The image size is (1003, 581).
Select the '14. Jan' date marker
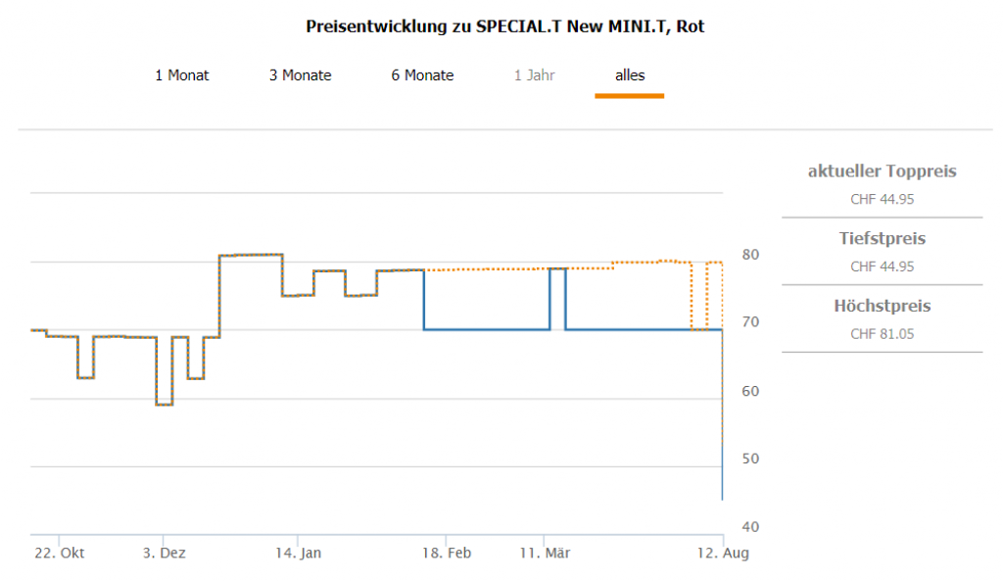tap(298, 554)
